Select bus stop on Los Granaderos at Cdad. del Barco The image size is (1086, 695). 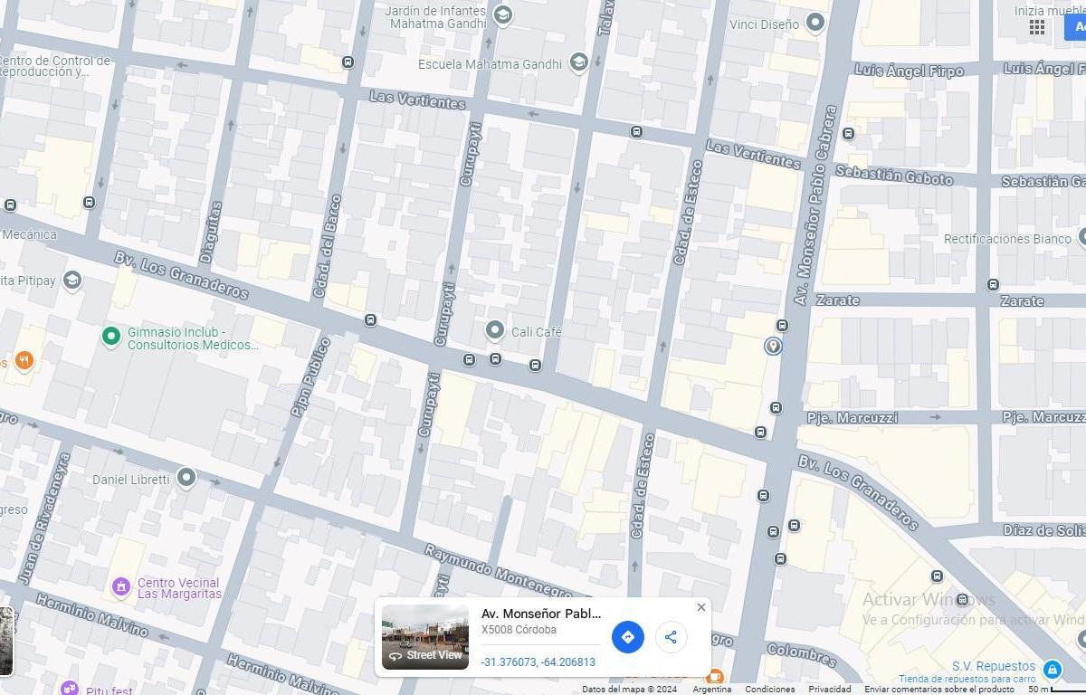pyautogui.click(x=370, y=319)
